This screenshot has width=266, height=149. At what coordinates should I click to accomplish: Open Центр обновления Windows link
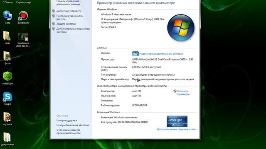[73, 125]
